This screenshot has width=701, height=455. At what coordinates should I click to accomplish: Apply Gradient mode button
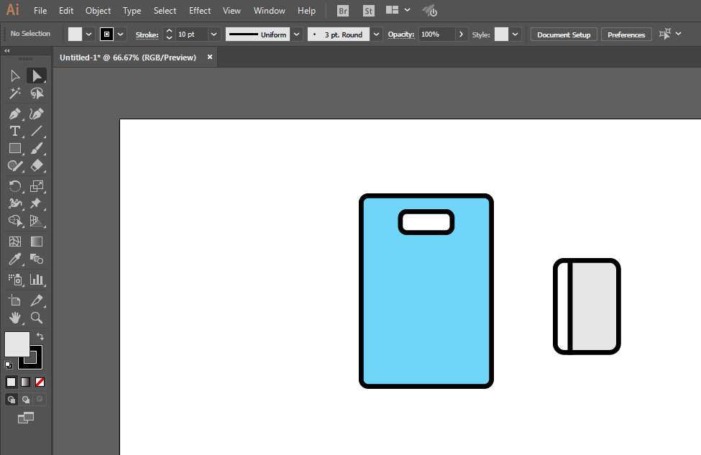25,382
